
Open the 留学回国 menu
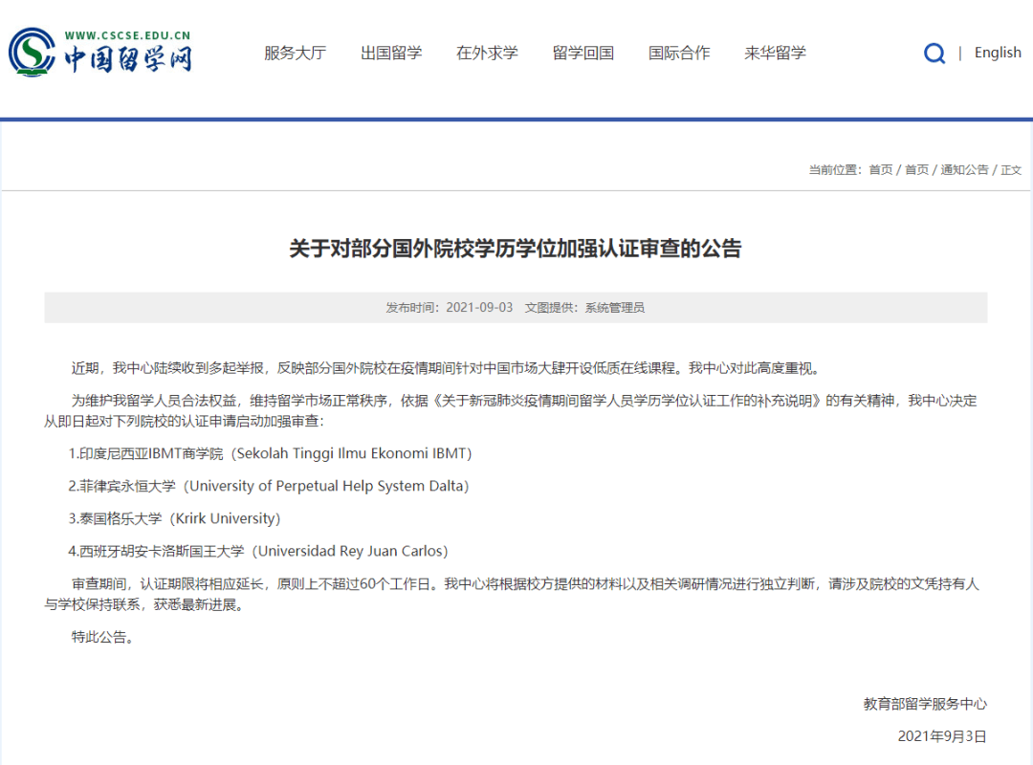[583, 53]
